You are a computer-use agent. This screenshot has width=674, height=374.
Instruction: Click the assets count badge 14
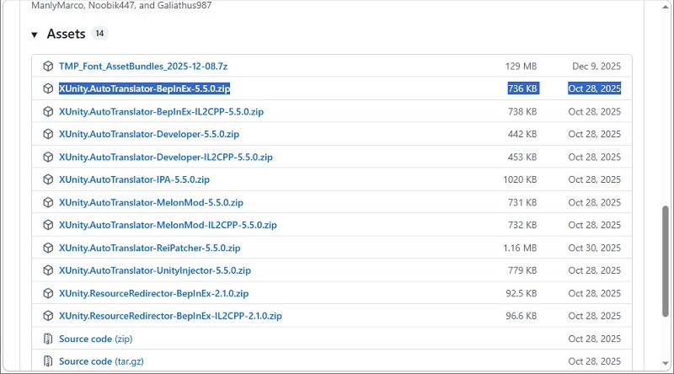(x=100, y=35)
